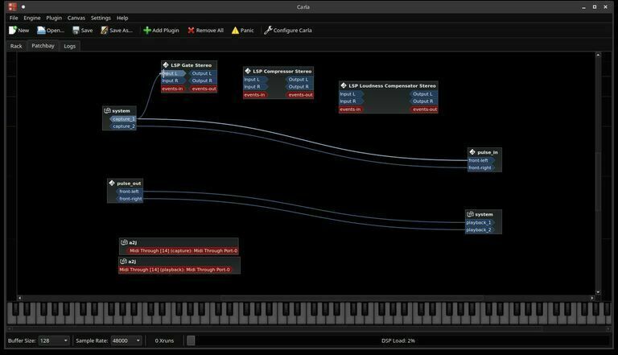
Task: Select capture_1 port on system node
Action: click(122, 118)
